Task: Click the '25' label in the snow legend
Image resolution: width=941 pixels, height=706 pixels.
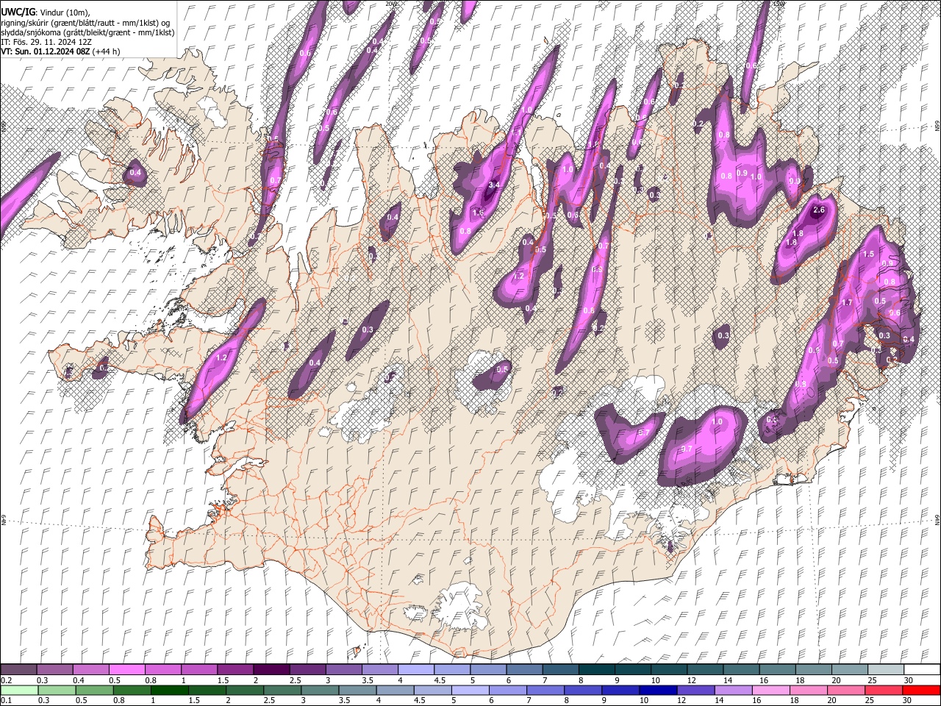Action: 872,680
